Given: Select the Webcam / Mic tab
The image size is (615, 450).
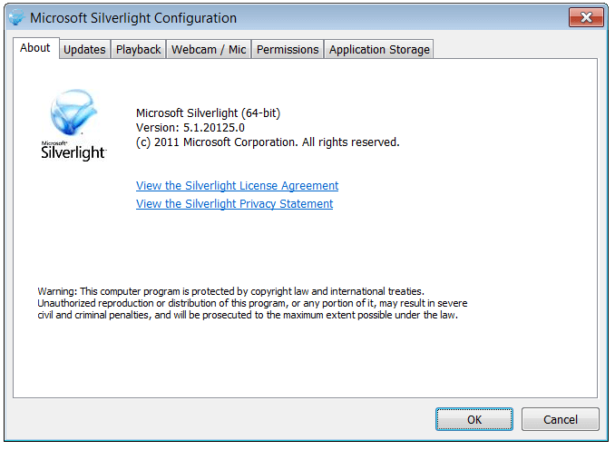Looking at the screenshot, I should [x=209, y=50].
